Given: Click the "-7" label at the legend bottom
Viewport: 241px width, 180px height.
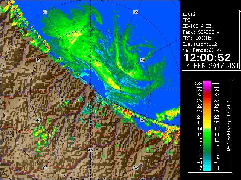Looking at the screenshot, I should point(200,168).
